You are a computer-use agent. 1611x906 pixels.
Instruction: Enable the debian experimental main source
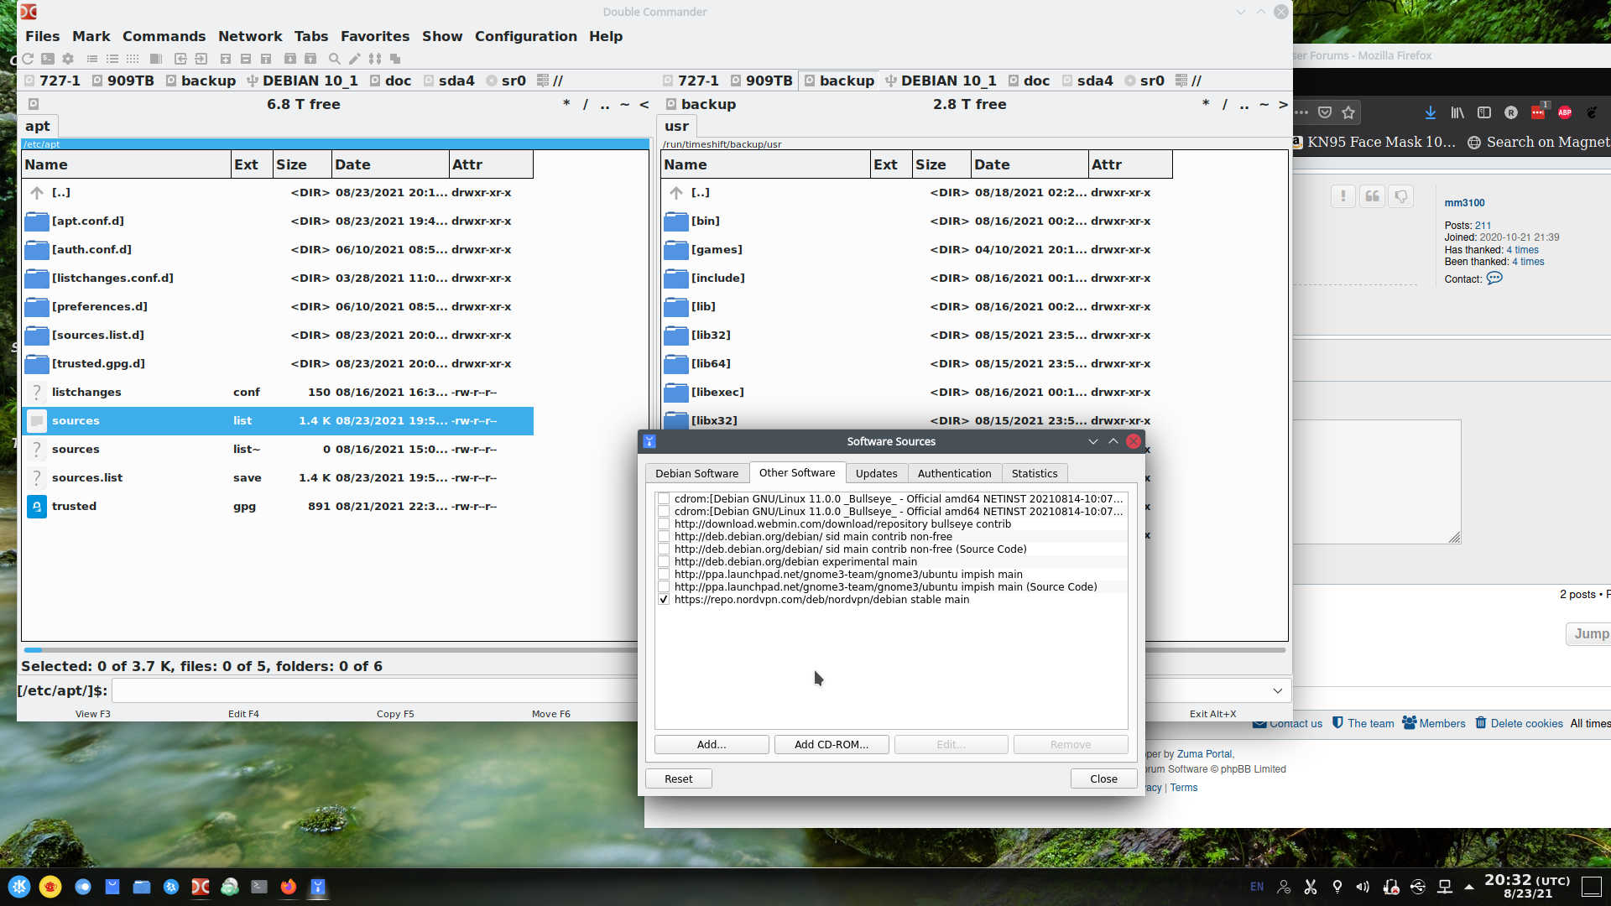pyautogui.click(x=664, y=561)
